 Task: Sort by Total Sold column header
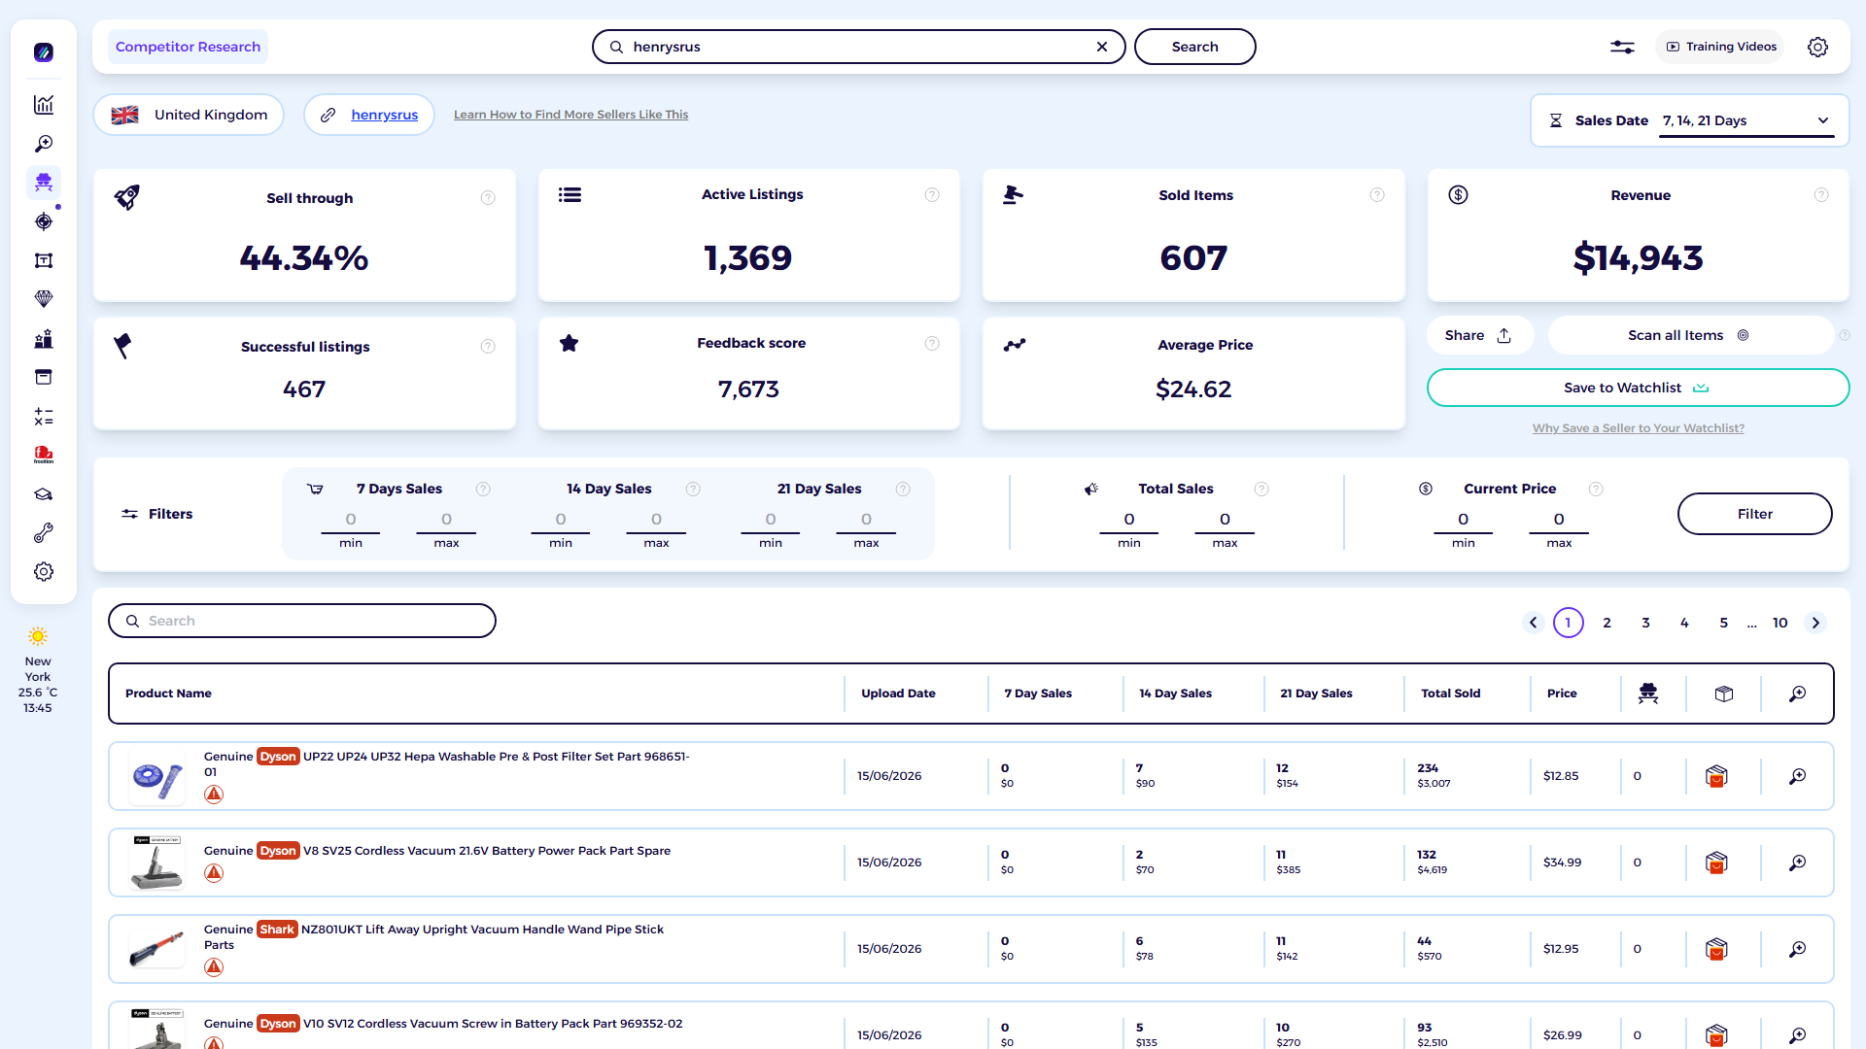(1450, 694)
